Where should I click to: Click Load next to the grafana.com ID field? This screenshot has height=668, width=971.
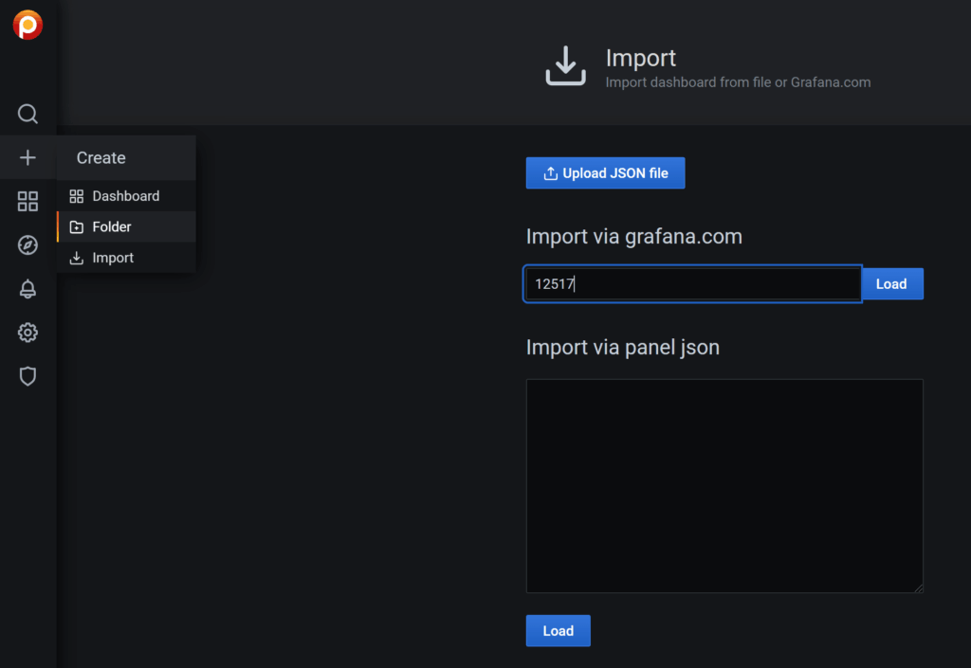891,283
